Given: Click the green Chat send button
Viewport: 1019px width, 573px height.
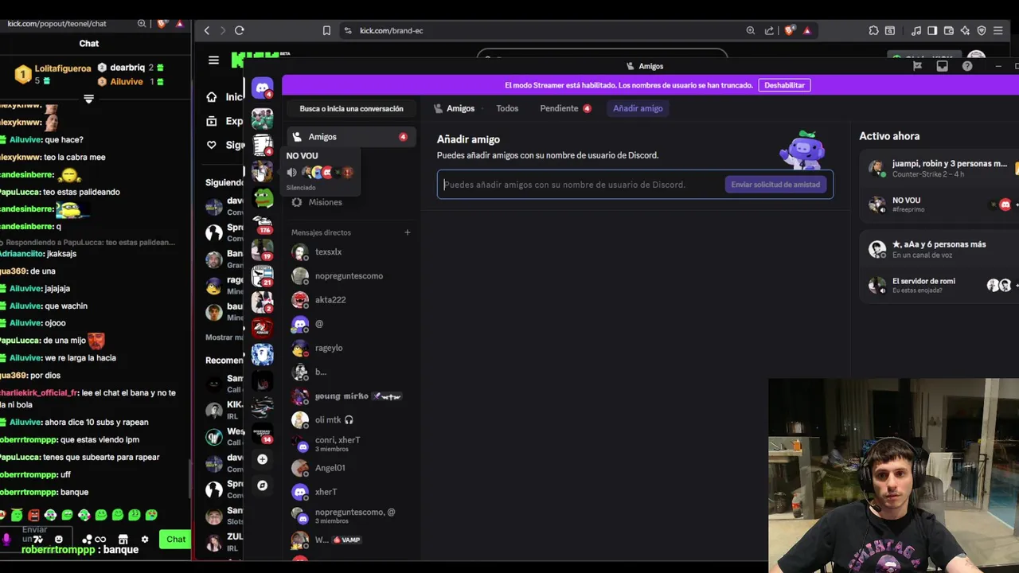Looking at the screenshot, I should 175,539.
